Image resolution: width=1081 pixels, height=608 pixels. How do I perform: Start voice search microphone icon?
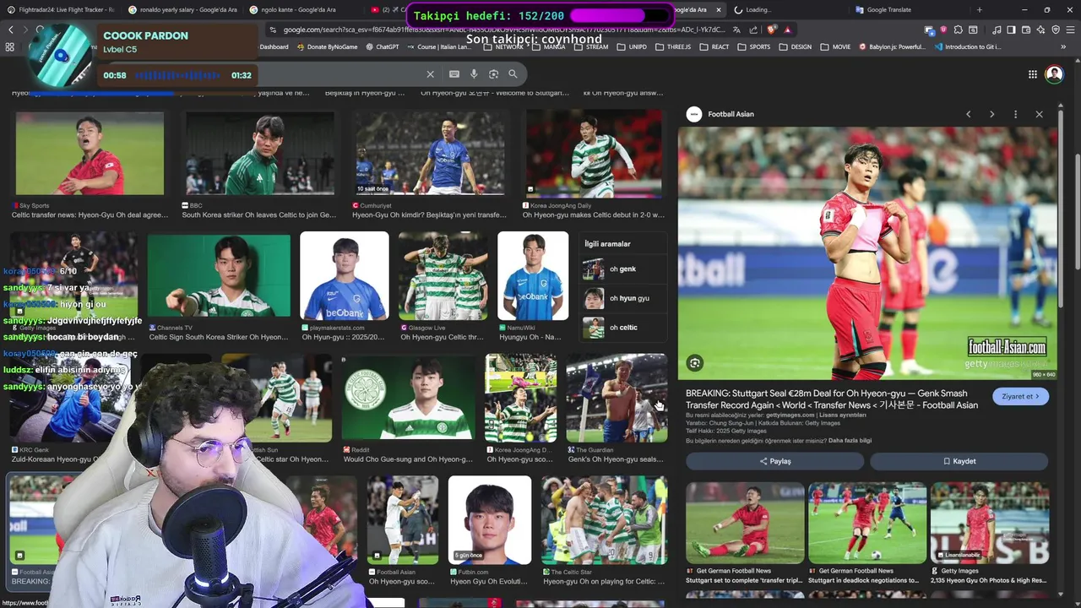pos(474,74)
